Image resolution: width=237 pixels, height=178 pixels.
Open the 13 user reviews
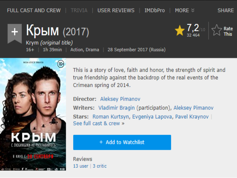(81, 166)
